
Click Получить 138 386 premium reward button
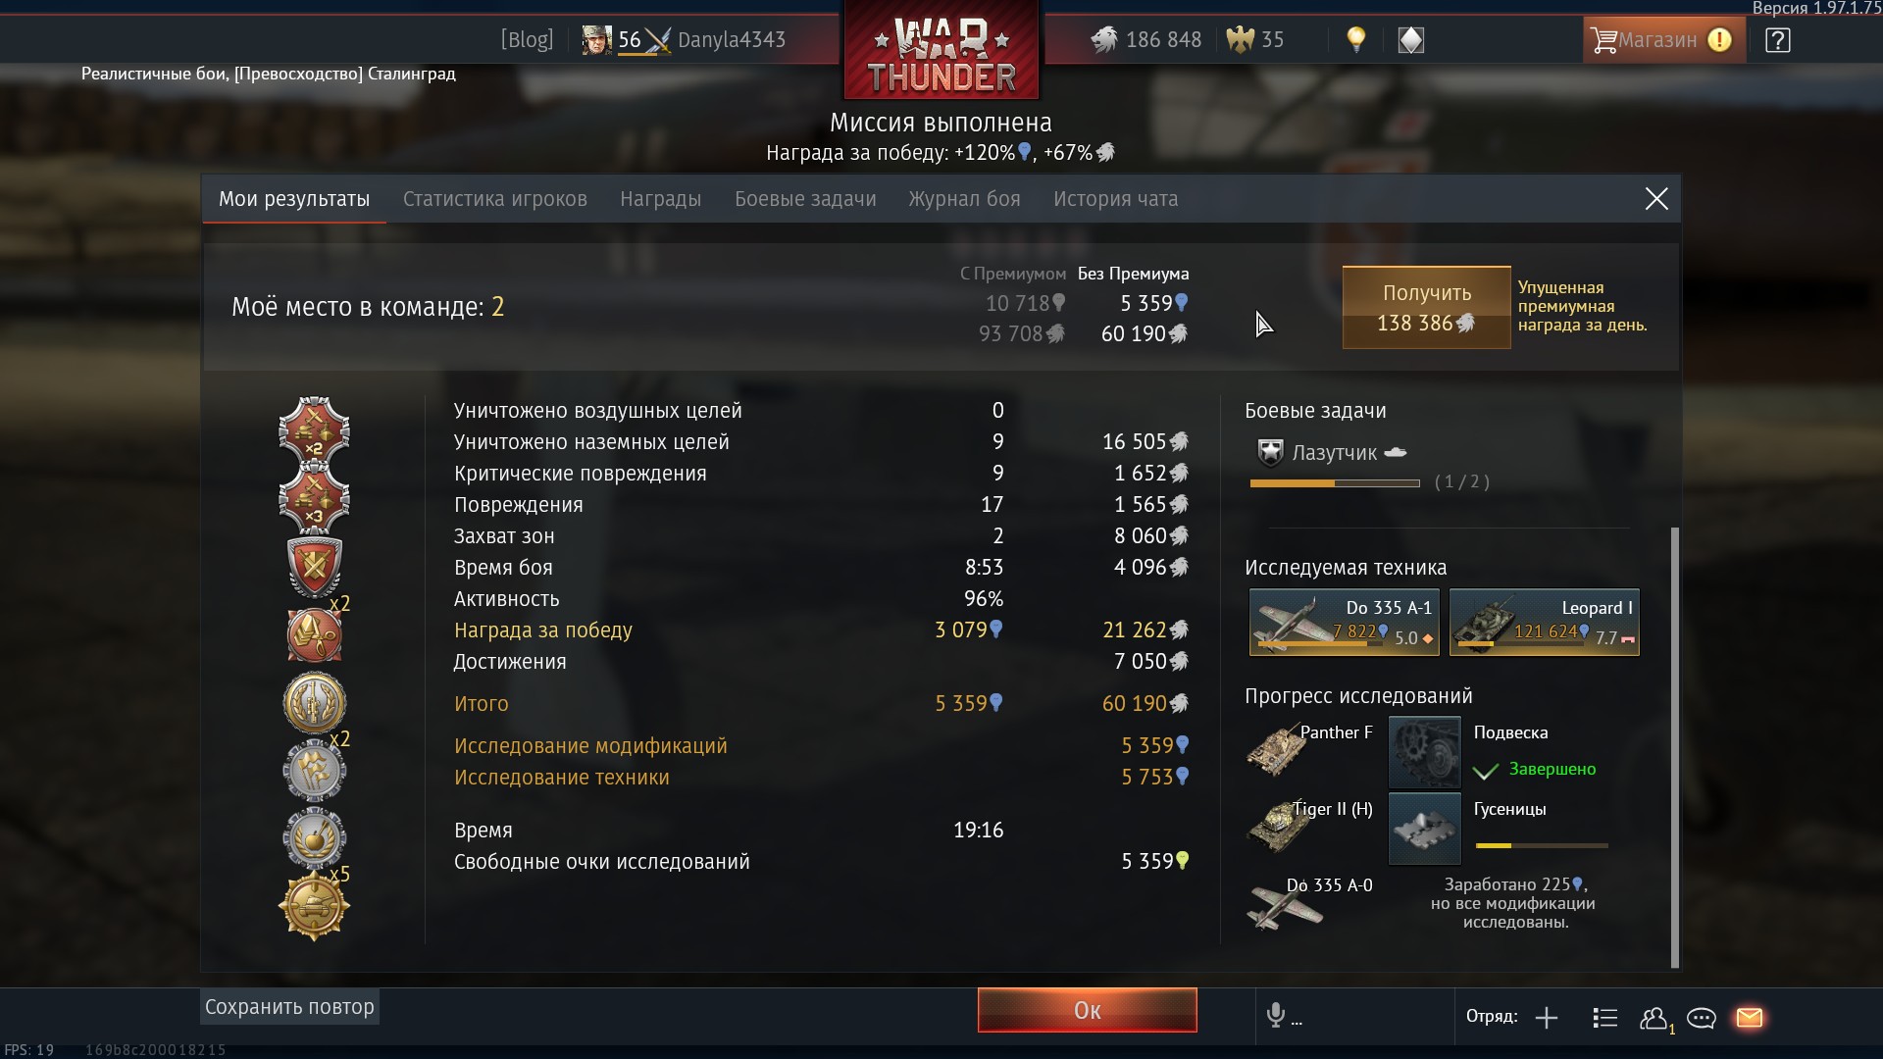pyautogui.click(x=1426, y=308)
